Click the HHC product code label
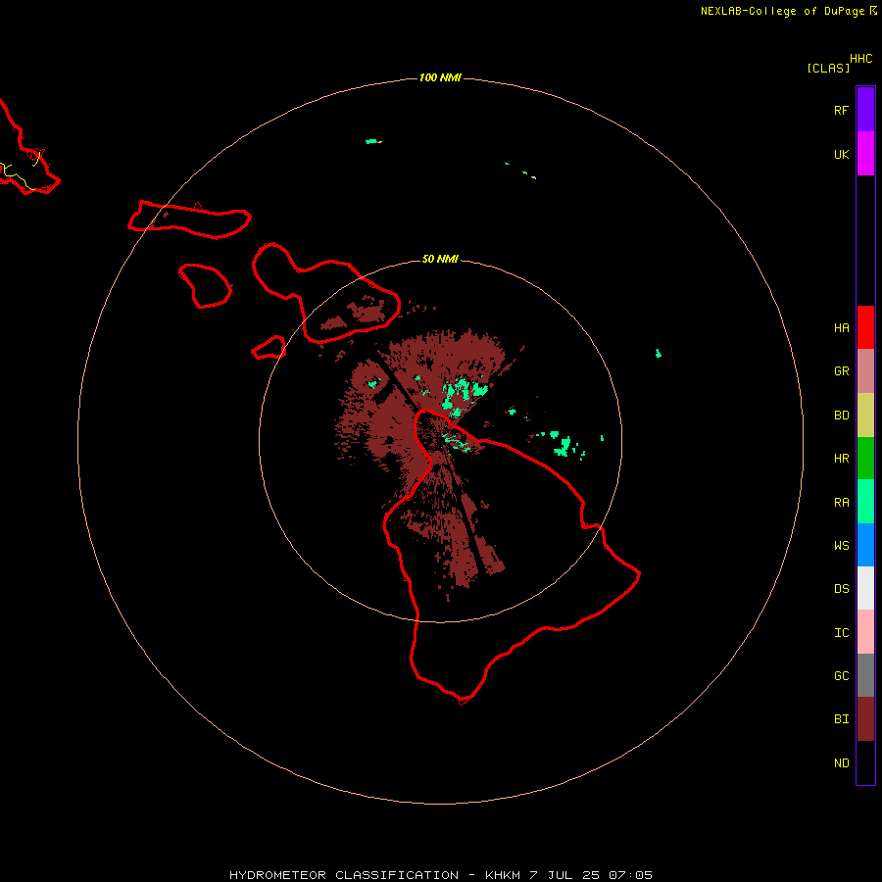Viewport: 882px width, 882px height. pos(860,59)
